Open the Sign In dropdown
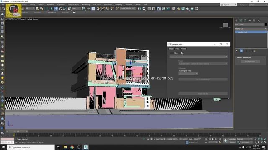The width and height of the screenshot is (268, 150). (229, 5)
